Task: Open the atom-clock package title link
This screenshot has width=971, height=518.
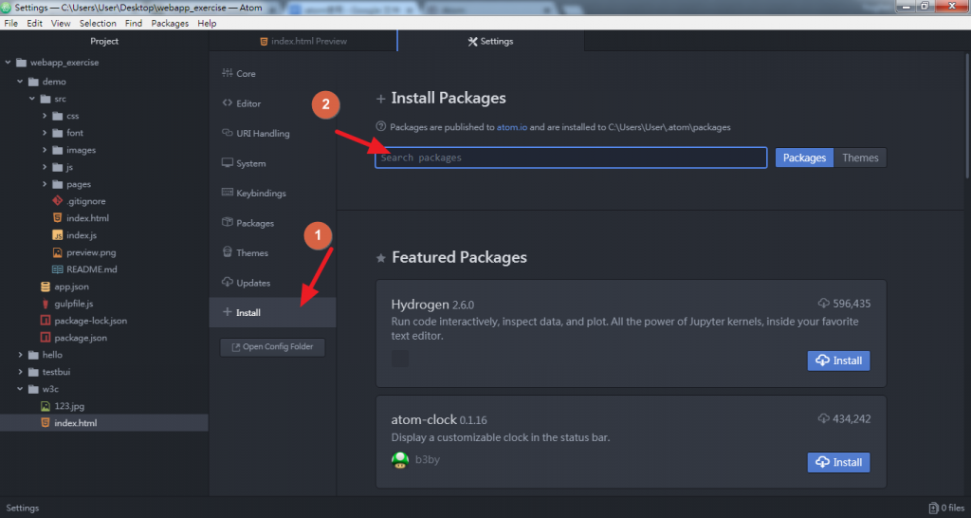Action: coord(424,419)
